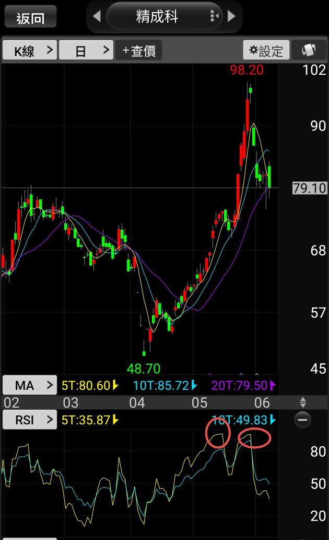
Task: Toggle the RSI 5T:35.87 line
Action: coord(90,420)
